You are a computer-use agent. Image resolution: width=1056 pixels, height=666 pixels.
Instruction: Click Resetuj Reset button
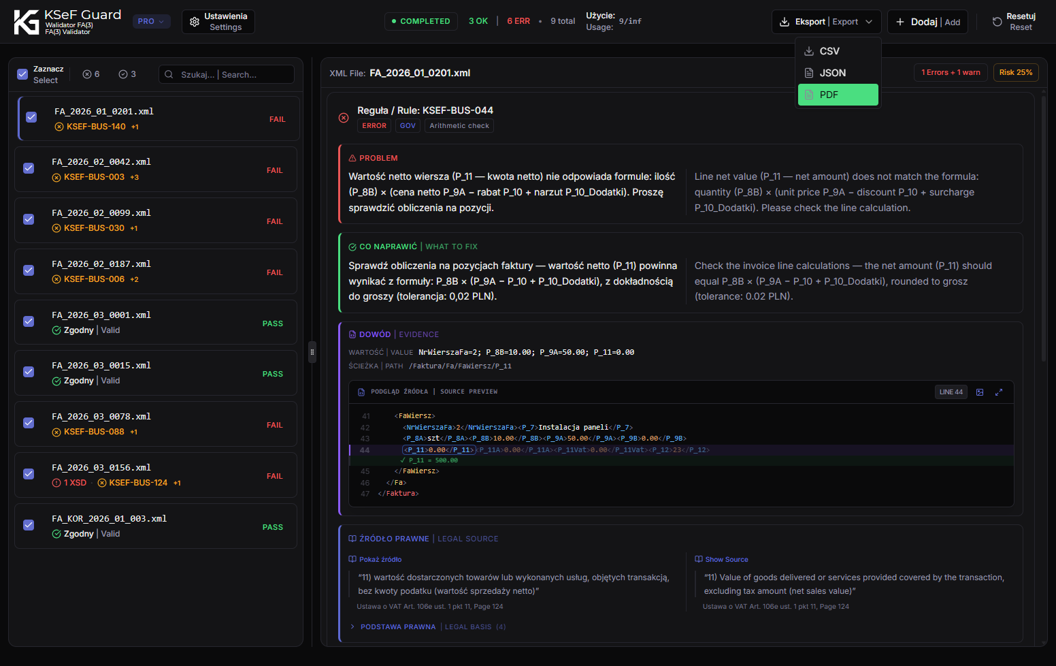[1014, 22]
